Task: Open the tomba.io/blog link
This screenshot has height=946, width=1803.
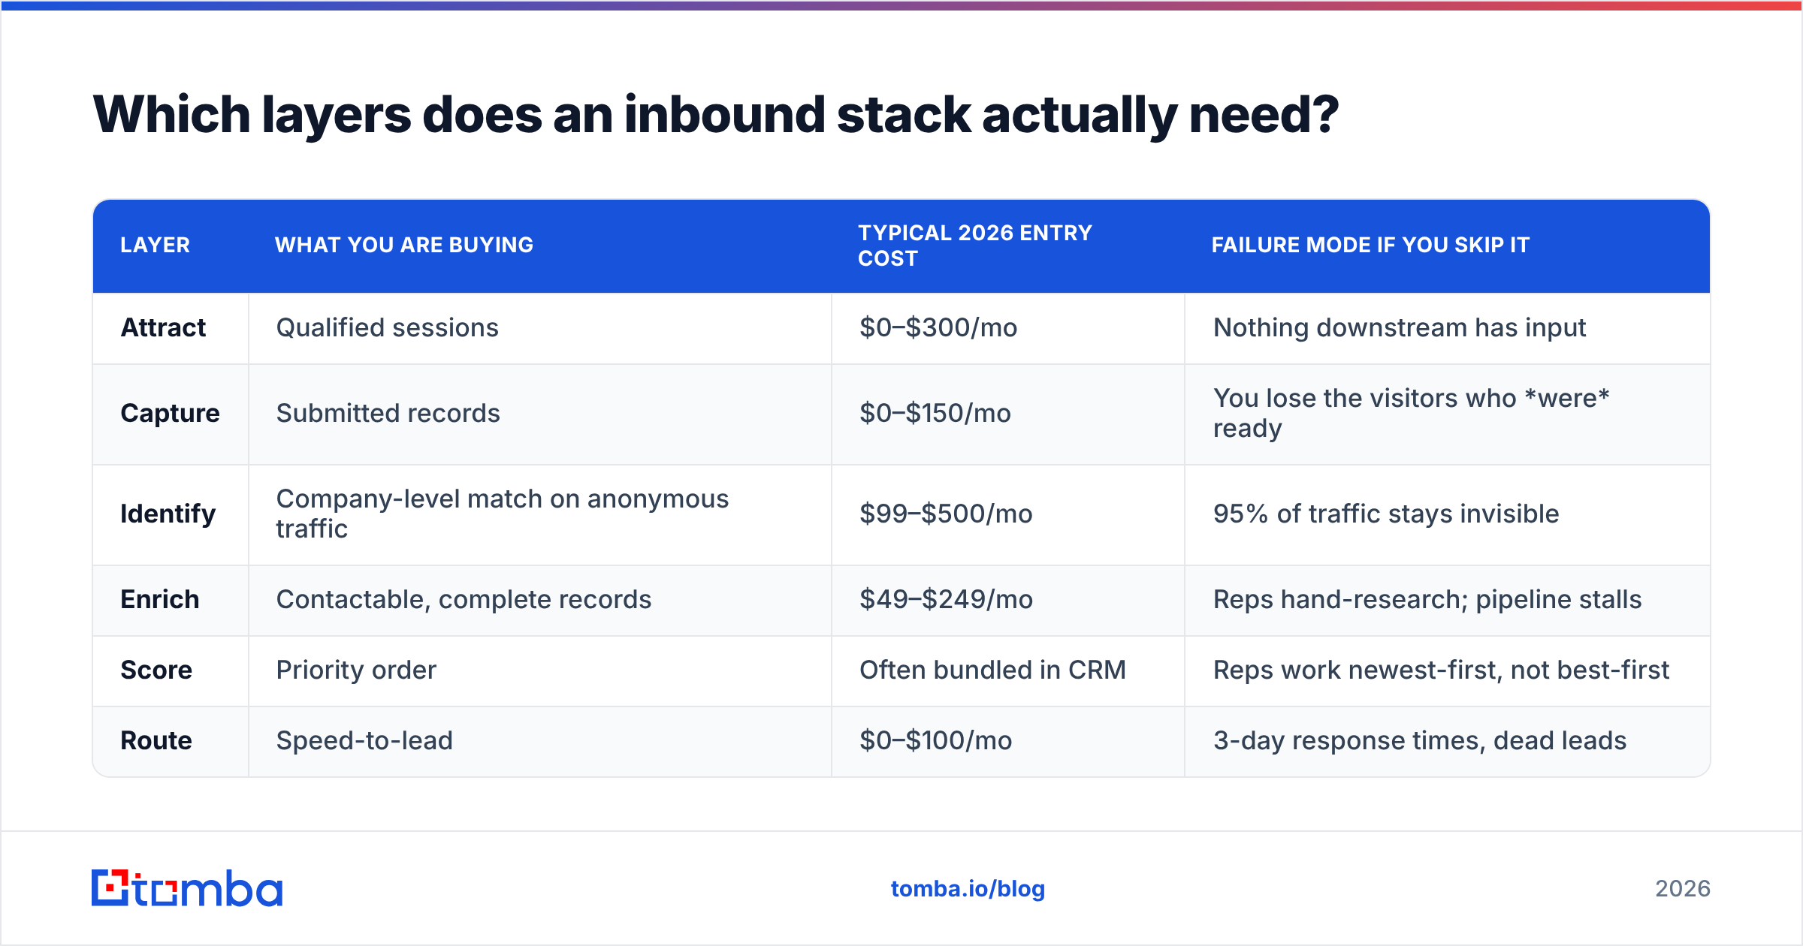Action: [968, 889]
